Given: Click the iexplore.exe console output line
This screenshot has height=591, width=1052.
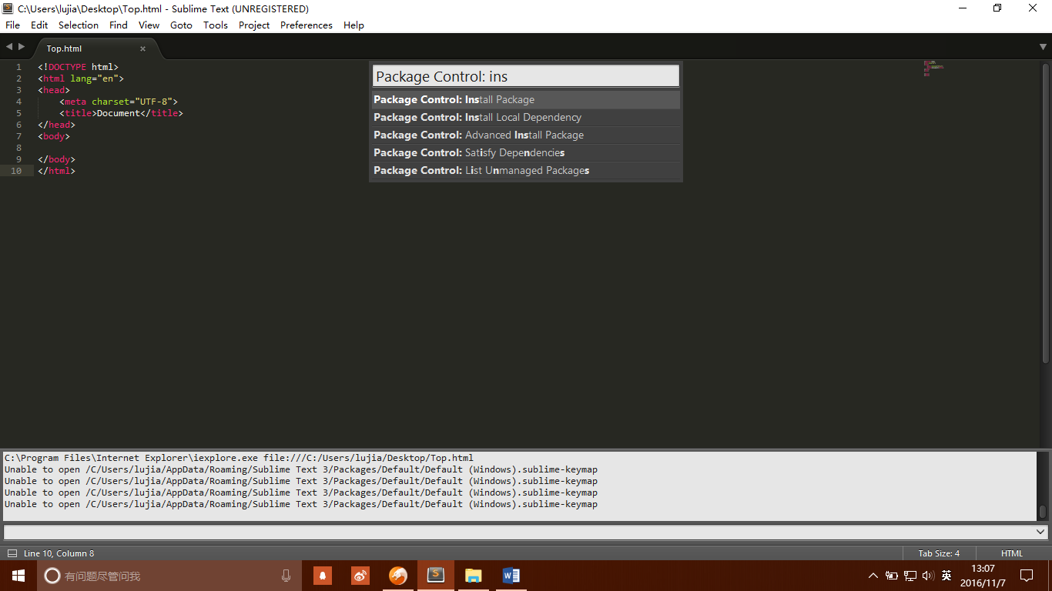Looking at the screenshot, I should (x=239, y=458).
